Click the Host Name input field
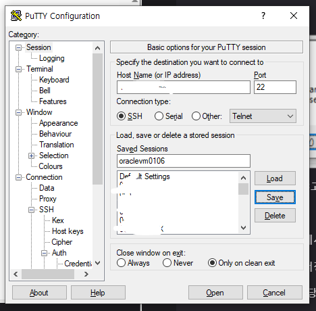Screen dimensions: 316x311 tap(184, 87)
